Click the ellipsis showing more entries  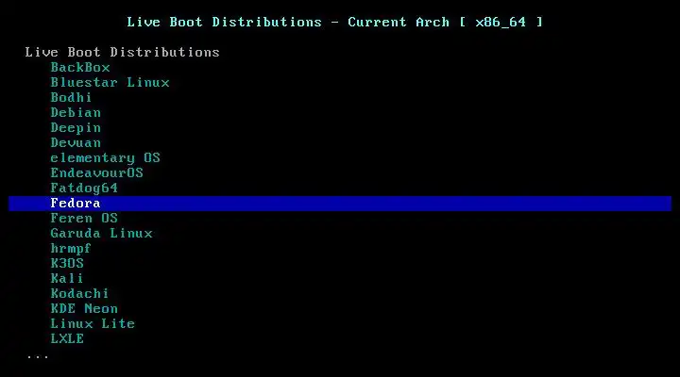38,357
